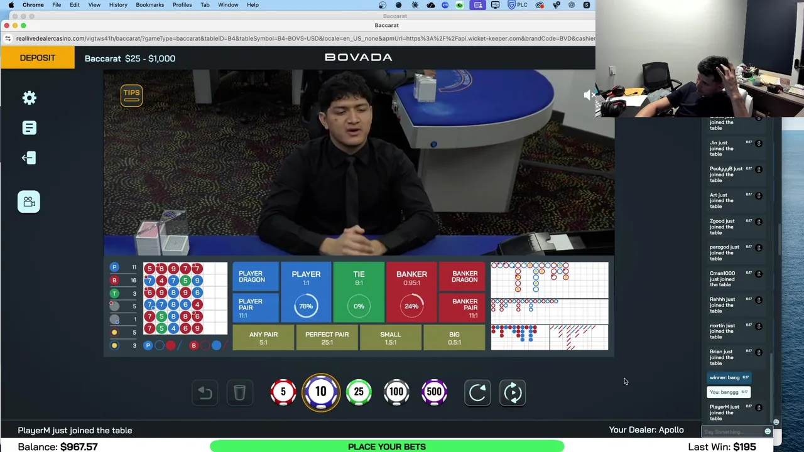Image resolution: width=804 pixels, height=452 pixels.
Task: Click the Tie total row showing 3
Action: (x=124, y=293)
